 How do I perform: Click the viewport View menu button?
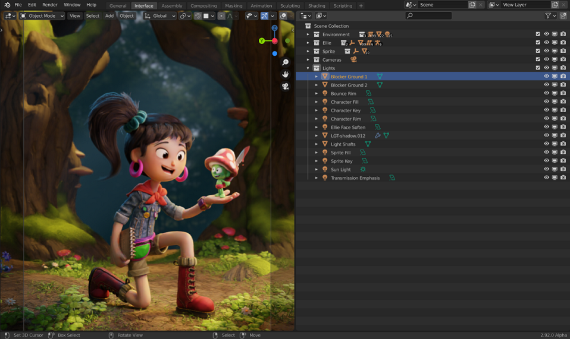(x=75, y=16)
